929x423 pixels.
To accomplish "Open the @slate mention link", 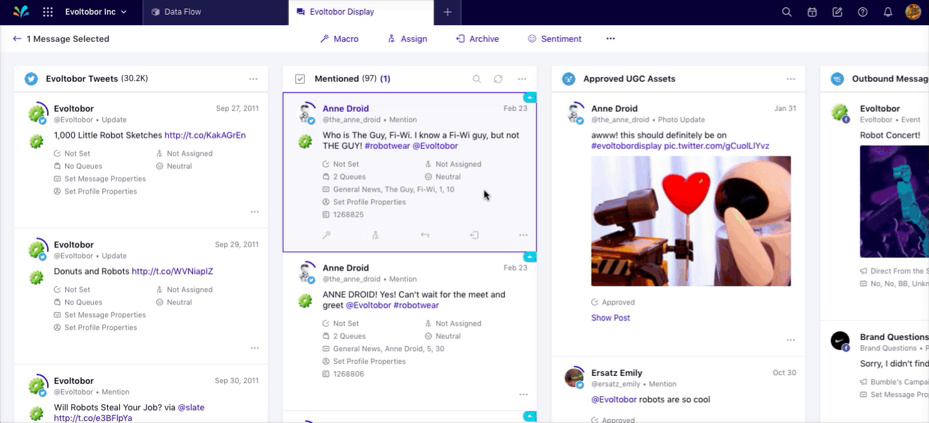I will click(x=191, y=407).
